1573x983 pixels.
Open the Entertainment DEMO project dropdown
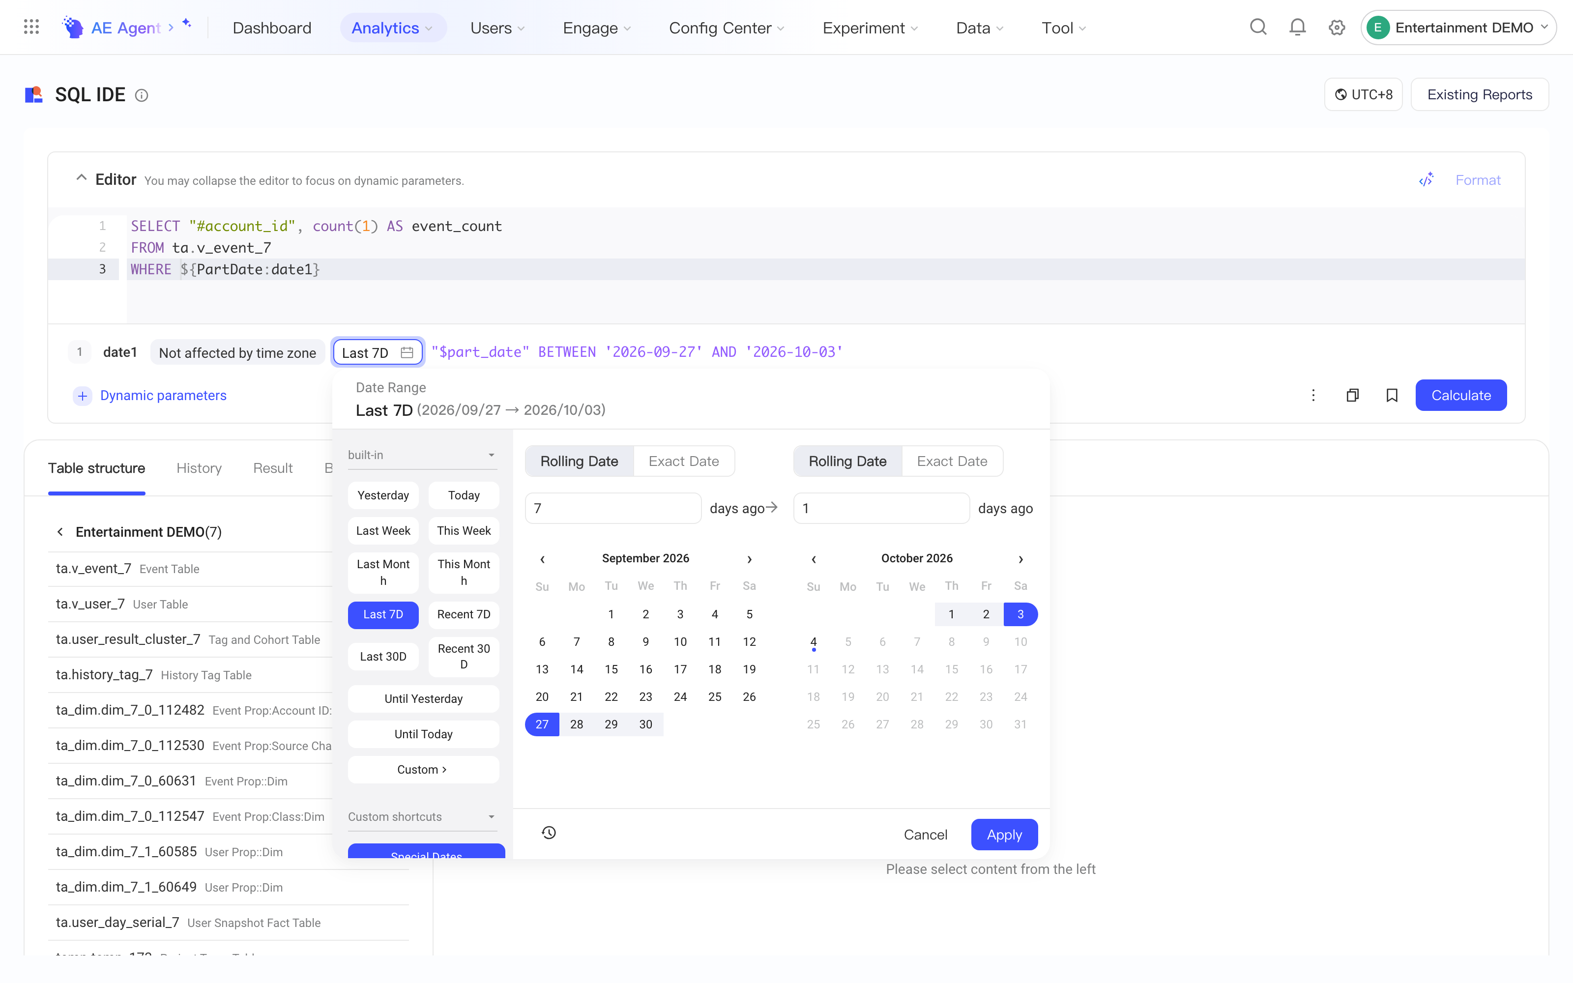[x=1458, y=28]
